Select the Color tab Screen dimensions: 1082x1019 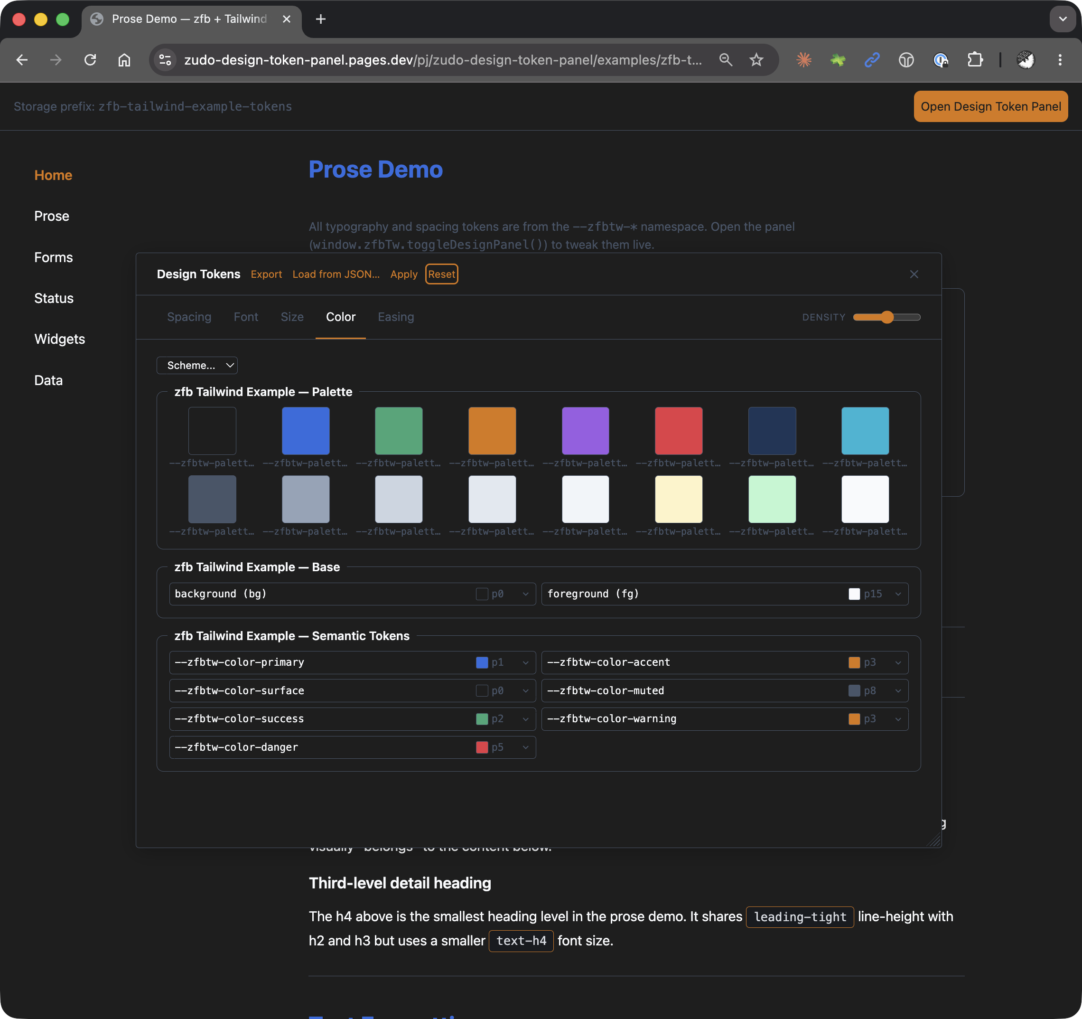point(341,317)
